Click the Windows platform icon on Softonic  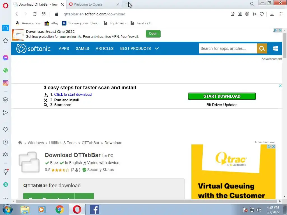click(276, 48)
